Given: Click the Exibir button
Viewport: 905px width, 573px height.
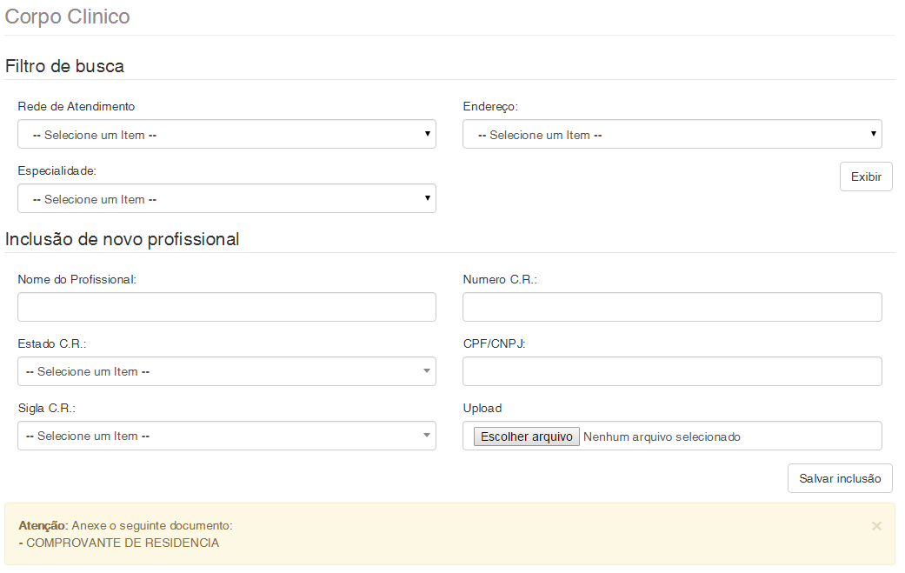Looking at the screenshot, I should (x=866, y=177).
